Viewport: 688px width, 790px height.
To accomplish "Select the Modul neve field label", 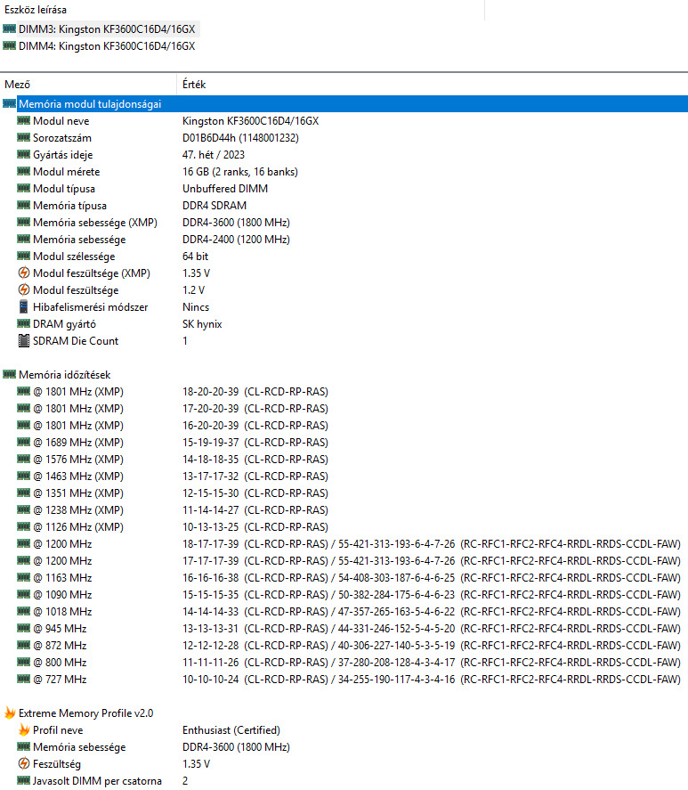I will click(61, 121).
